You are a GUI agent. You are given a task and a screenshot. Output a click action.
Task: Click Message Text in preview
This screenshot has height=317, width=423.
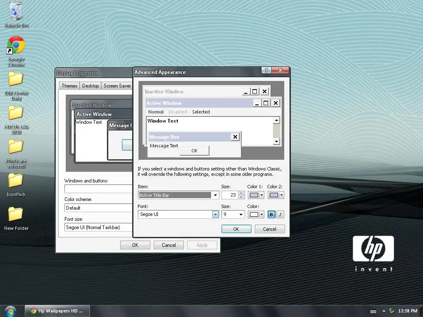tap(164, 146)
